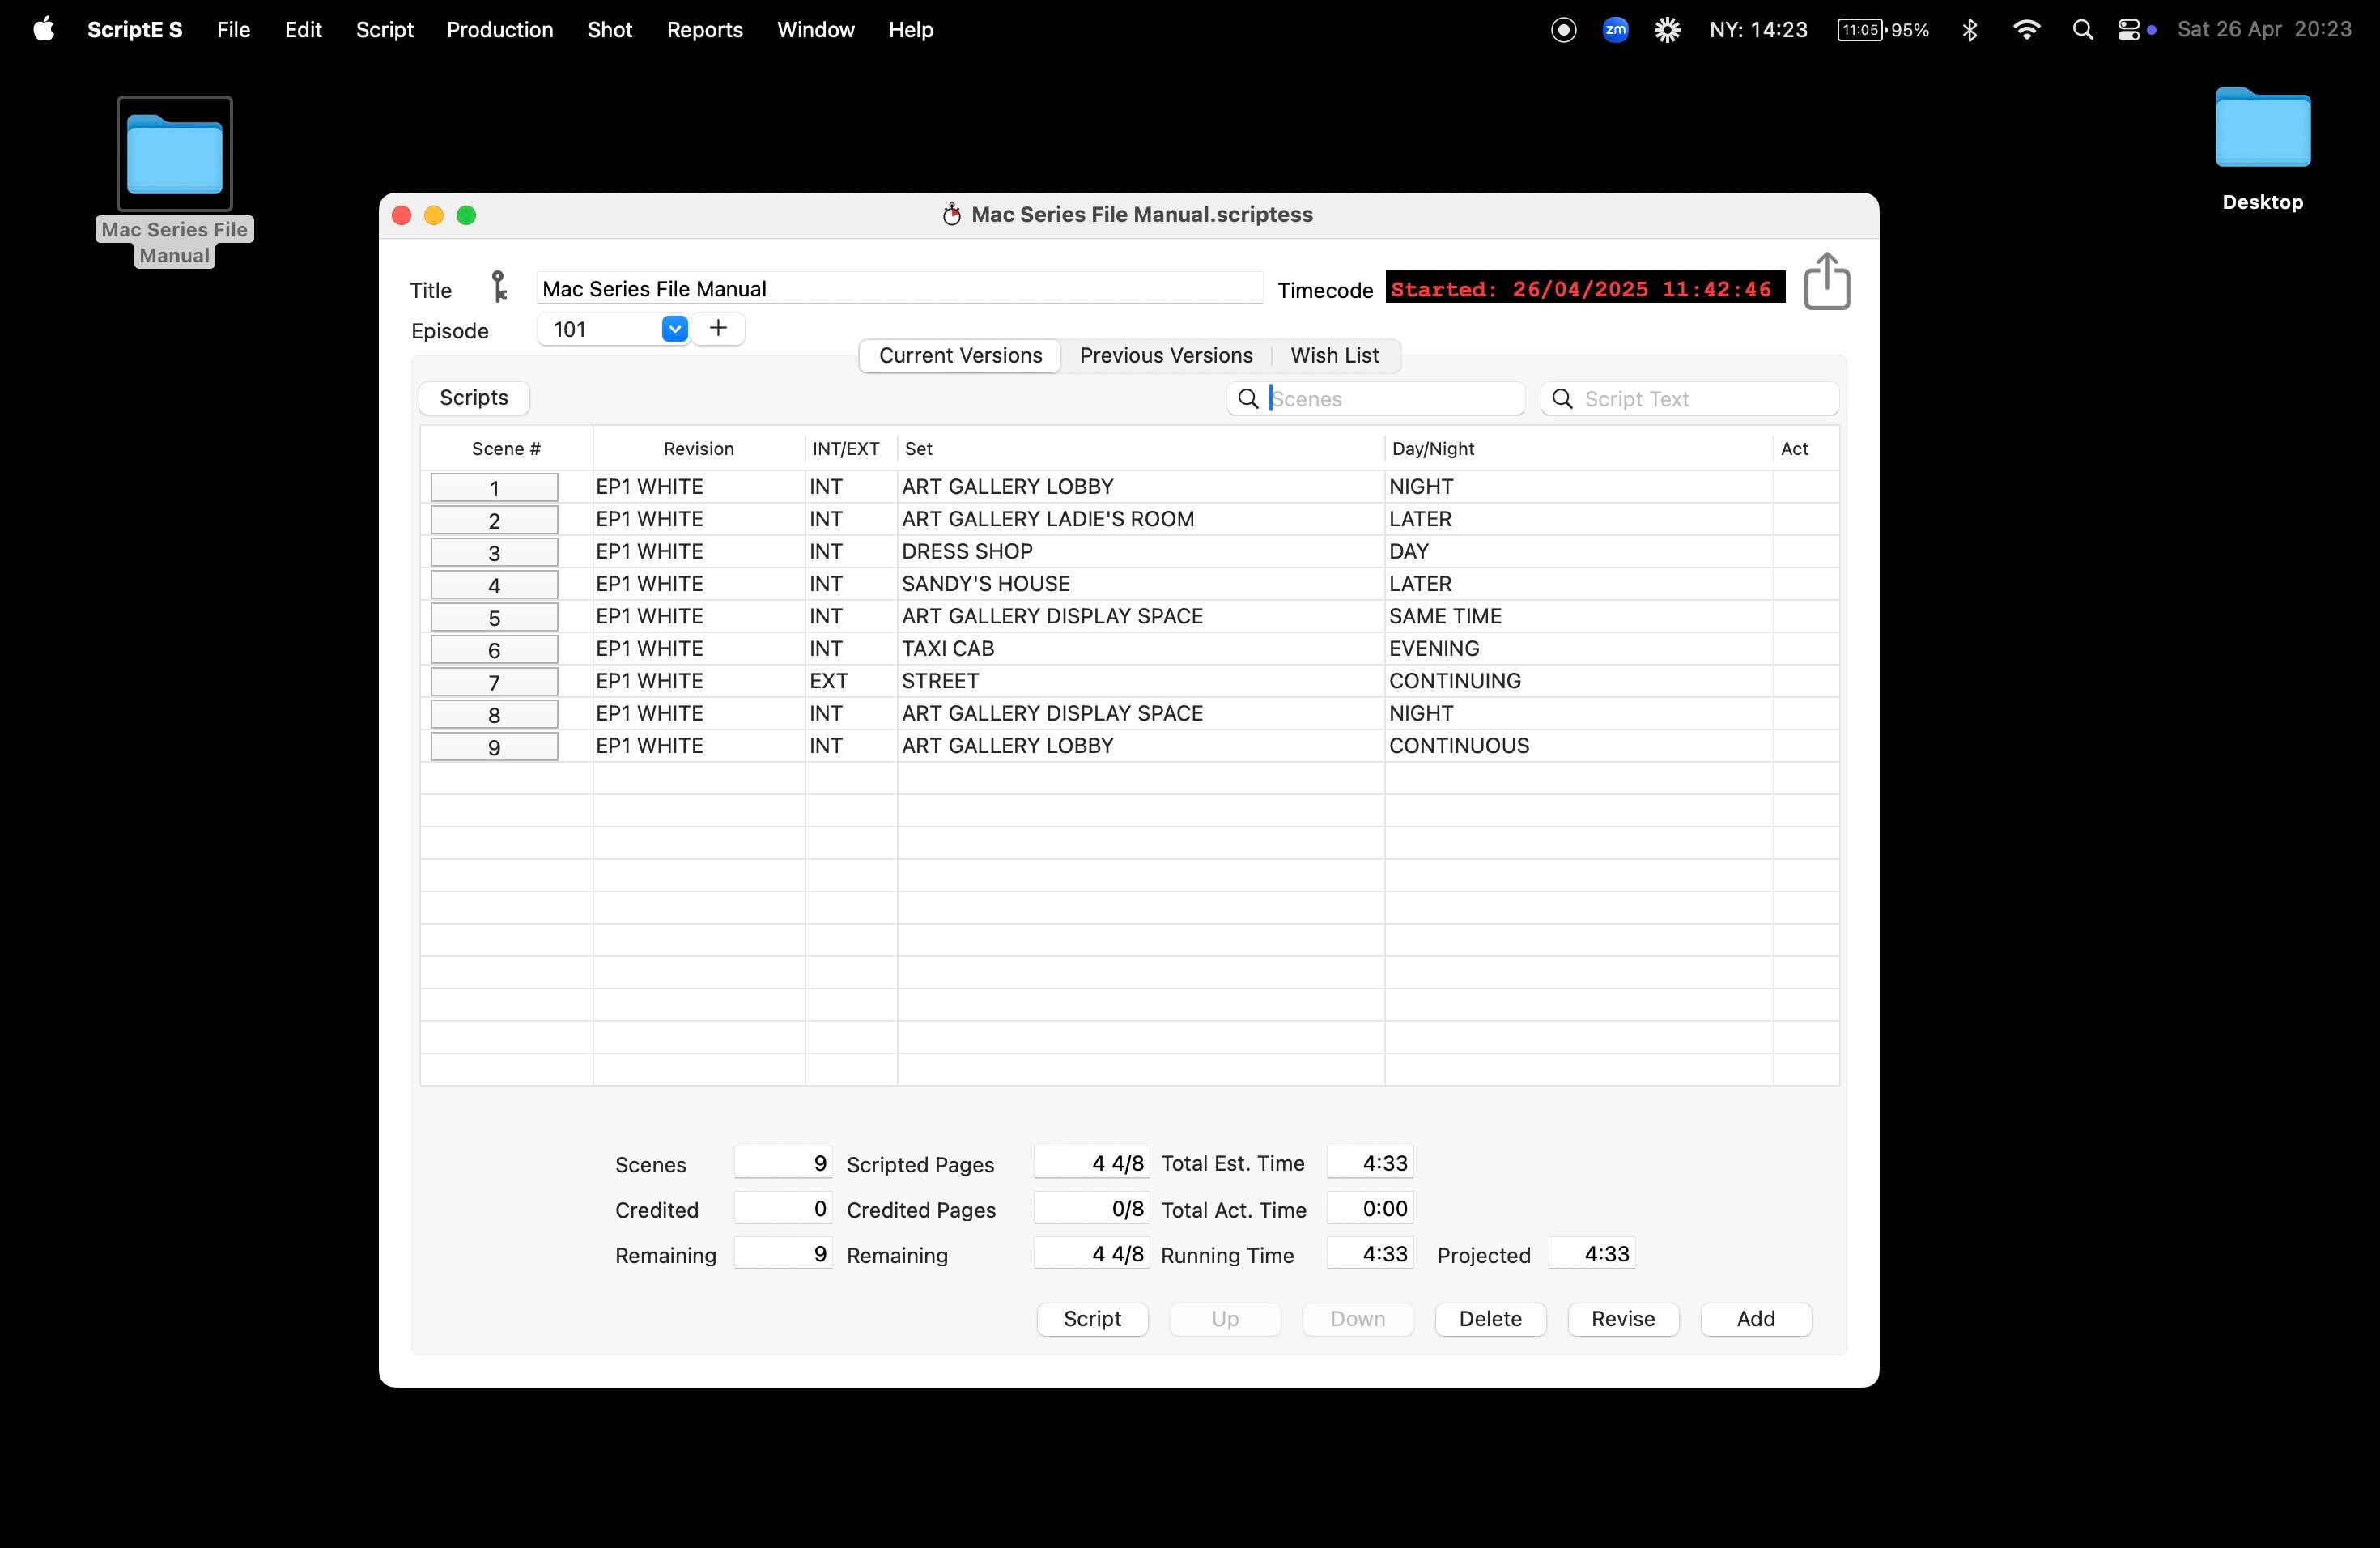Click the screen recording indicator icon
Image resolution: width=2380 pixels, height=1548 pixels.
click(1564, 30)
